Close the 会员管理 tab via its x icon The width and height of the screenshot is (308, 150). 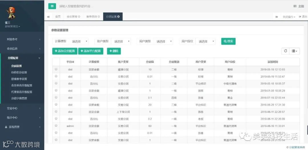(79, 17)
